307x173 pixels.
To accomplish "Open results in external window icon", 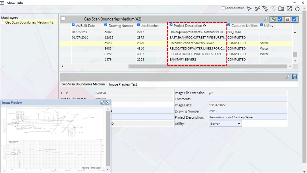I will (289, 9).
